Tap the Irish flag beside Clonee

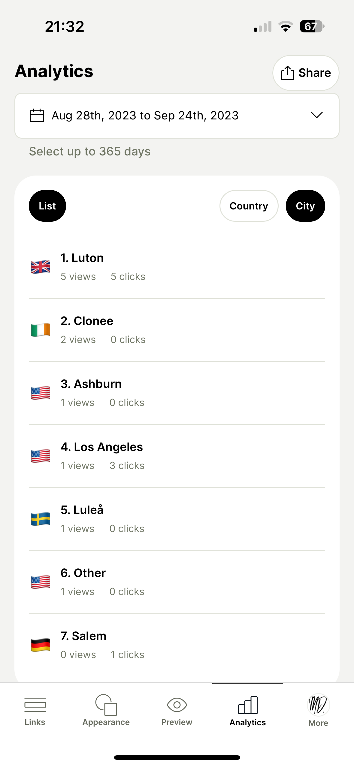[x=41, y=330]
